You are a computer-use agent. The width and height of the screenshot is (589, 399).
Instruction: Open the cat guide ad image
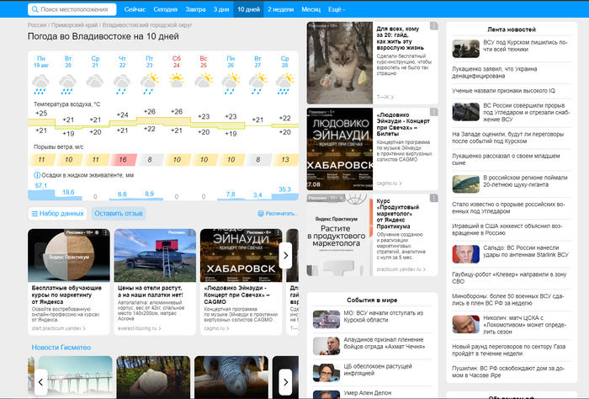(340, 63)
